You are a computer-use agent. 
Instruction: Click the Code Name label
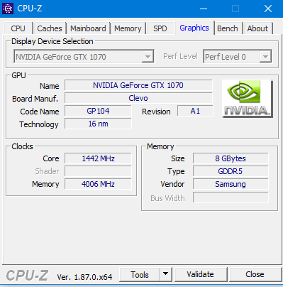[40, 112]
